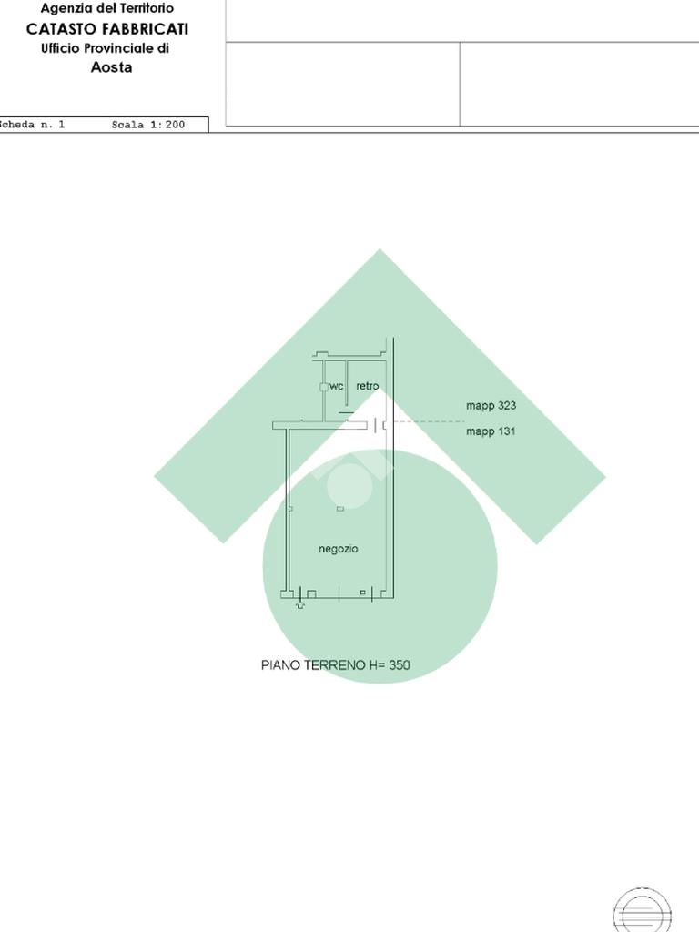Click the 'PIANO TERRENO H= 350' caption
Screen dimensions: 699x932
tap(335, 664)
